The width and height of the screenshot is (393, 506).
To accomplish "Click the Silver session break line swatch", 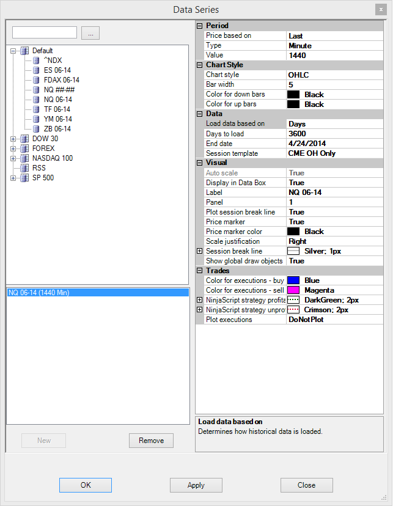I will pos(293,251).
